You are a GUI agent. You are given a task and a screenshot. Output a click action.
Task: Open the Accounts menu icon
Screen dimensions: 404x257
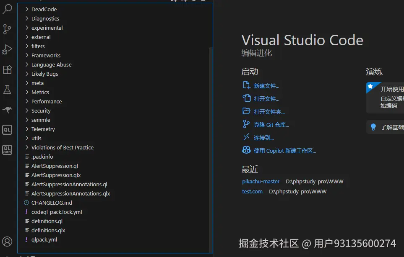pyautogui.click(x=7, y=242)
